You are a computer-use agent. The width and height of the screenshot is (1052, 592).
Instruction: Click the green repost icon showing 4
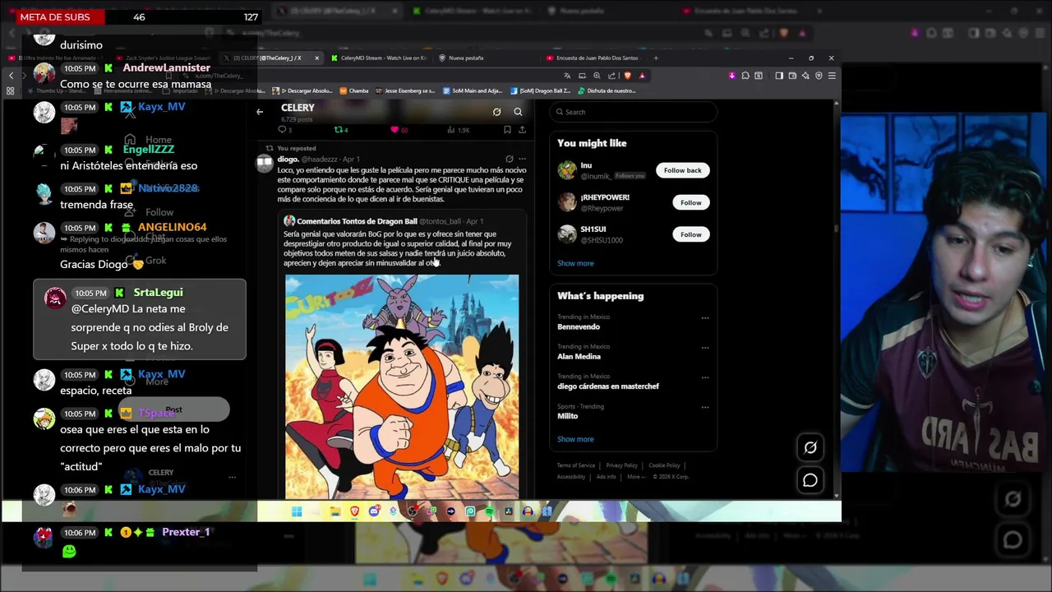point(337,130)
